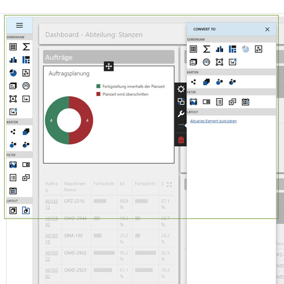Select the Text Box item in the left toolbox
This screenshot has height=284, width=284.
[x=13, y=99]
